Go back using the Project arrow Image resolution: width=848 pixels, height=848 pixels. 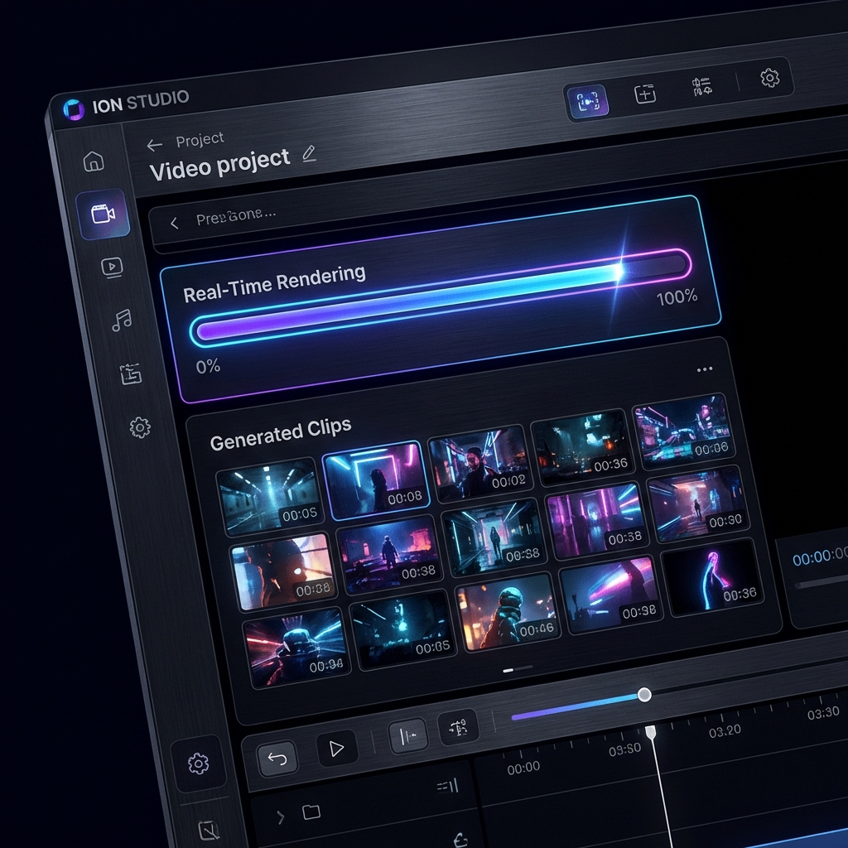click(154, 145)
